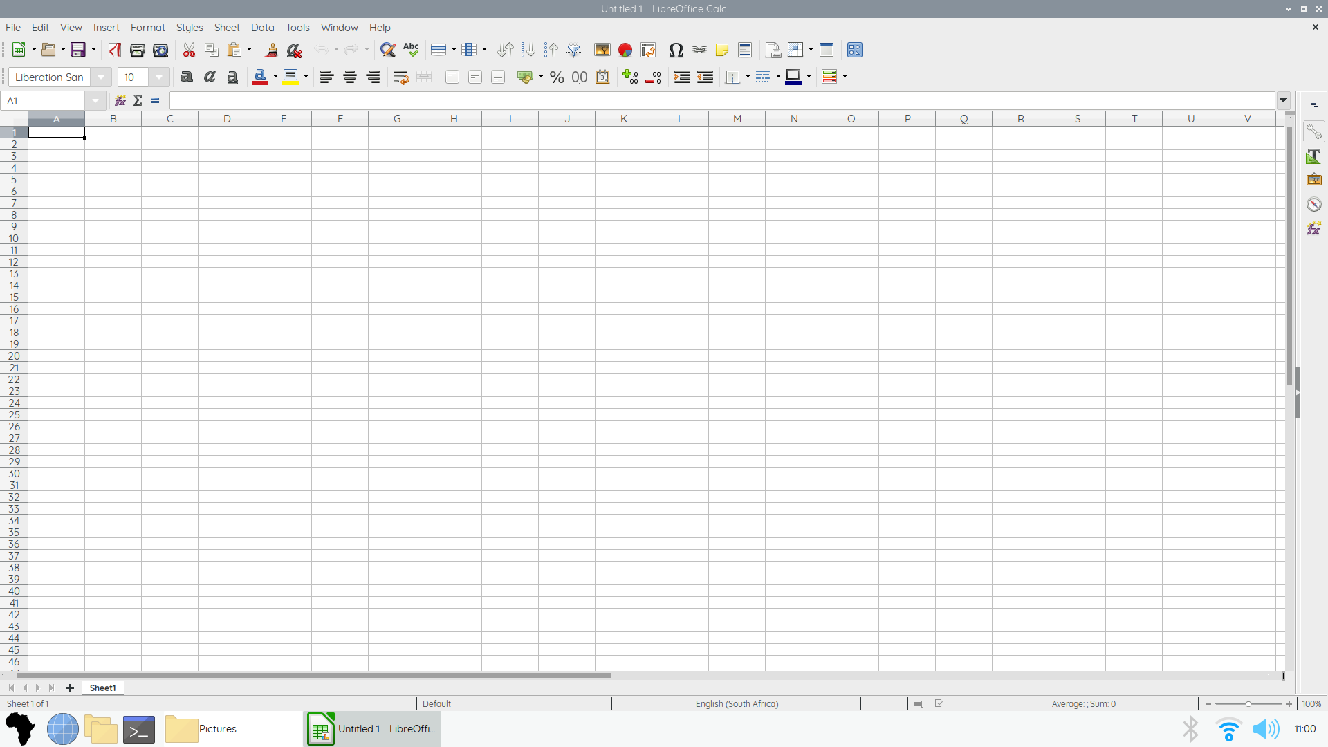This screenshot has height=747, width=1328.
Task: Toggle Wrap Text for the cell
Action: pyautogui.click(x=400, y=77)
